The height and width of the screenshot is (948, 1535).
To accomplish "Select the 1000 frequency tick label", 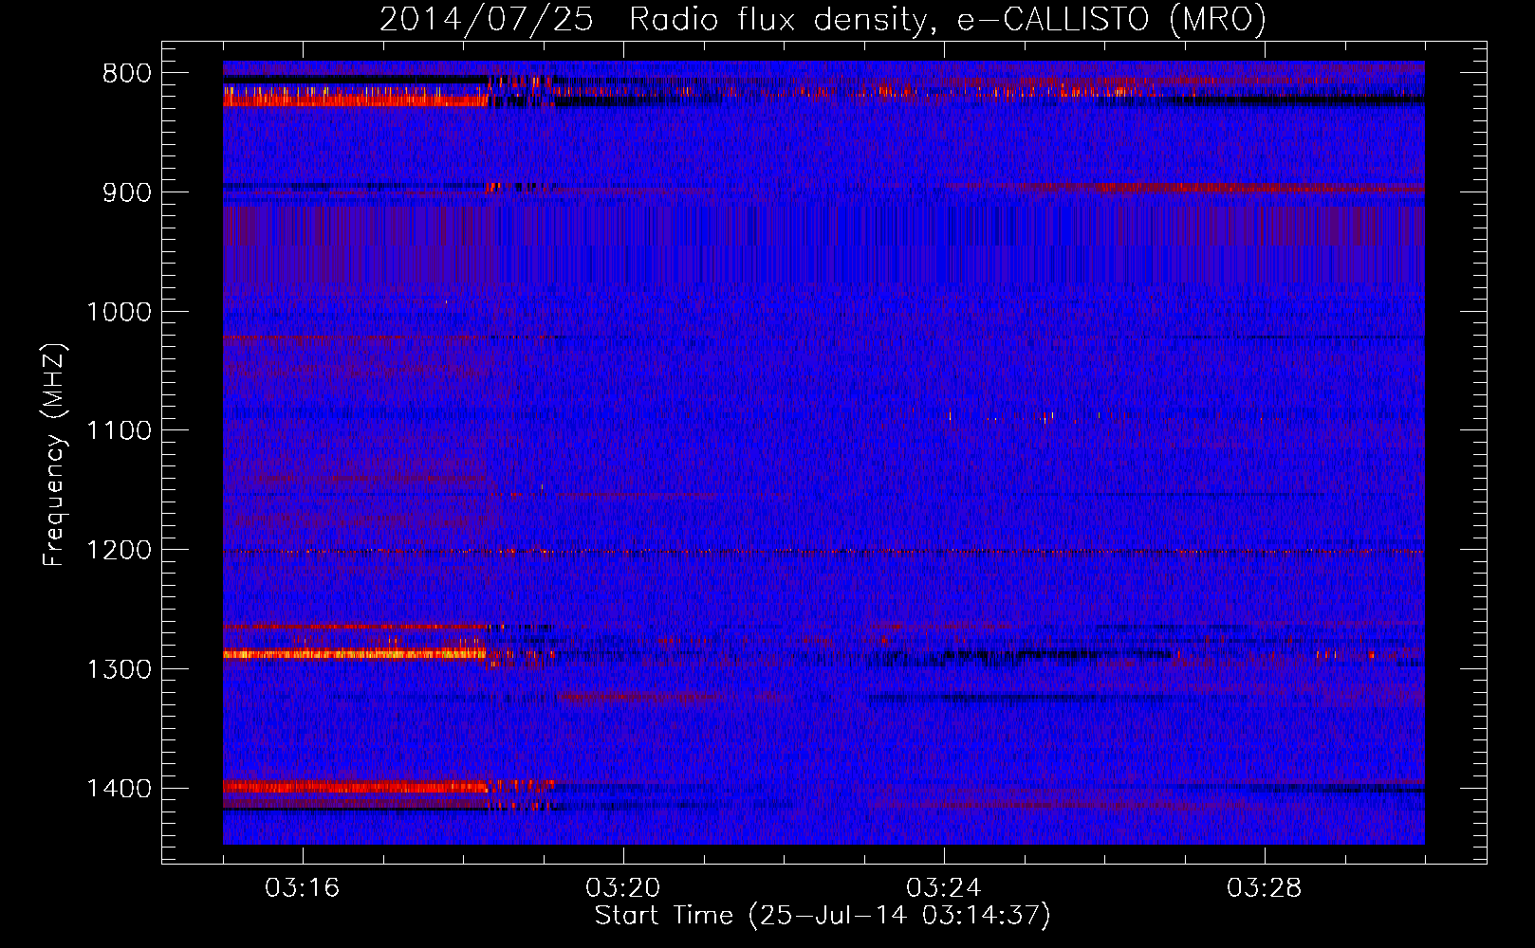I will coord(119,312).
